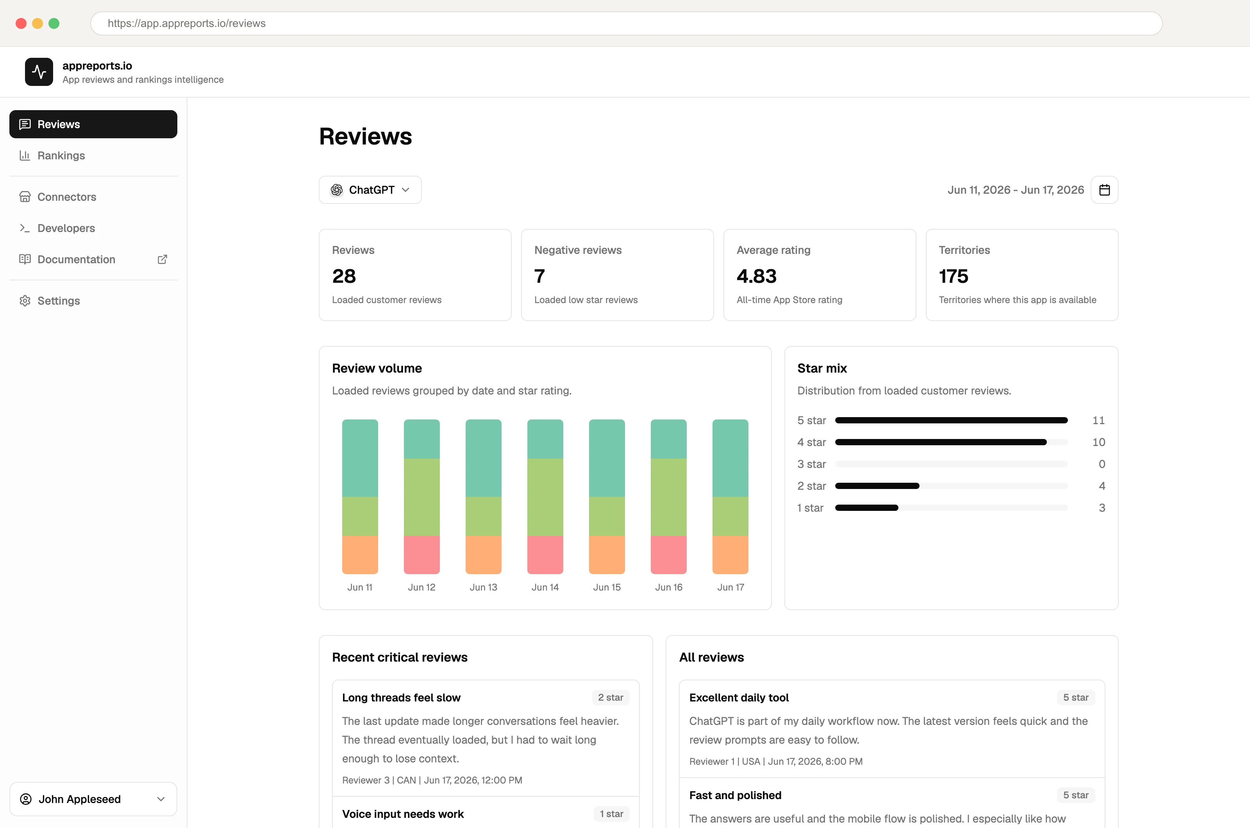The width and height of the screenshot is (1250, 828).
Task: Navigate to Developers section
Action: click(x=93, y=228)
